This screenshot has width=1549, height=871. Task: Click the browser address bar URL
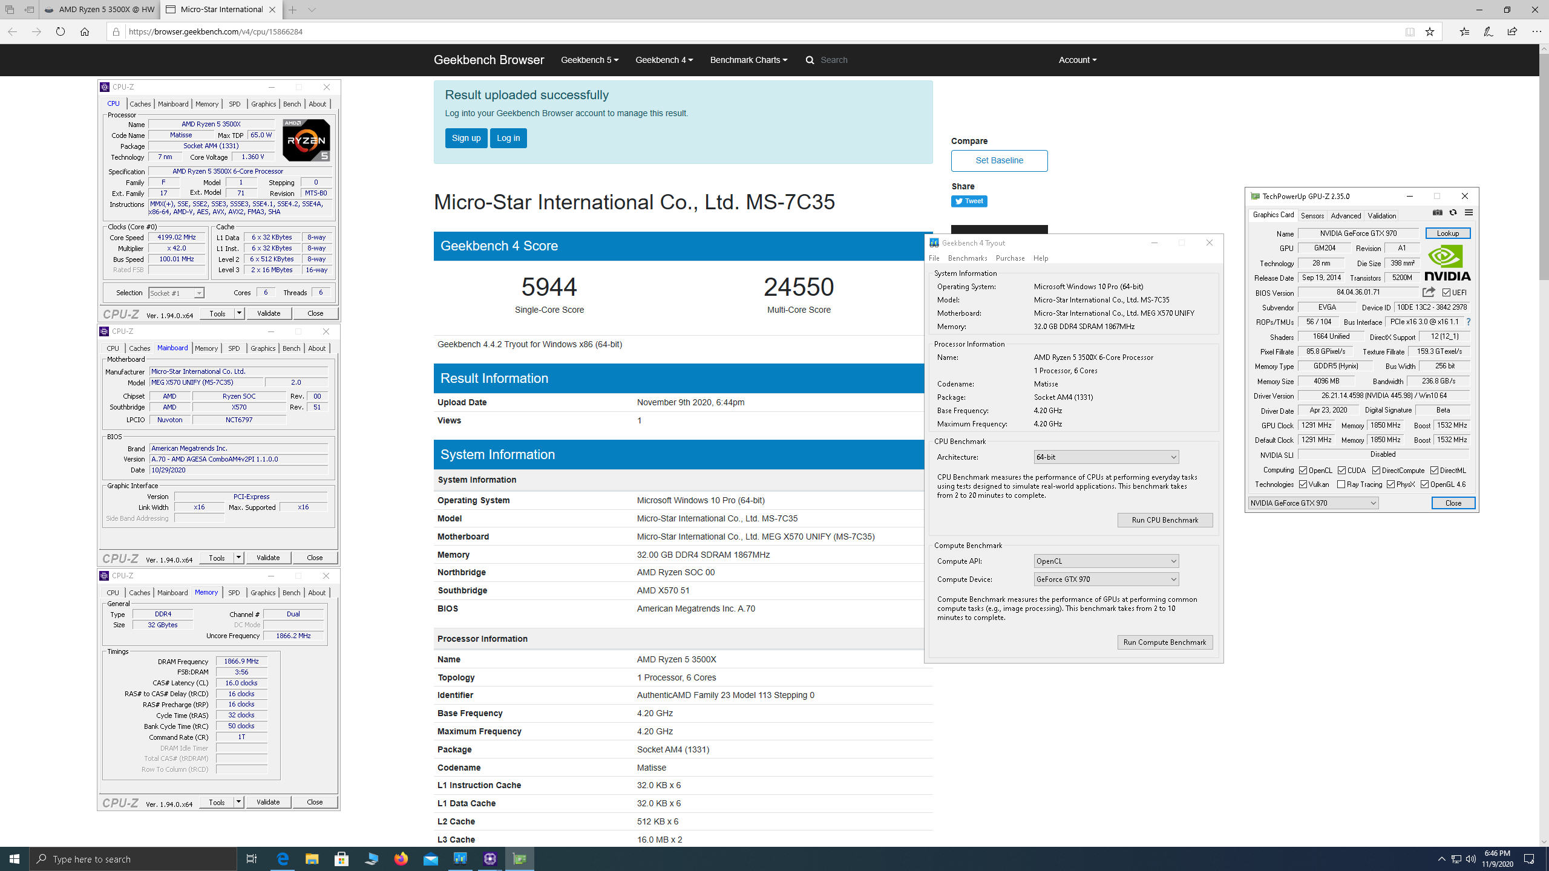click(216, 31)
